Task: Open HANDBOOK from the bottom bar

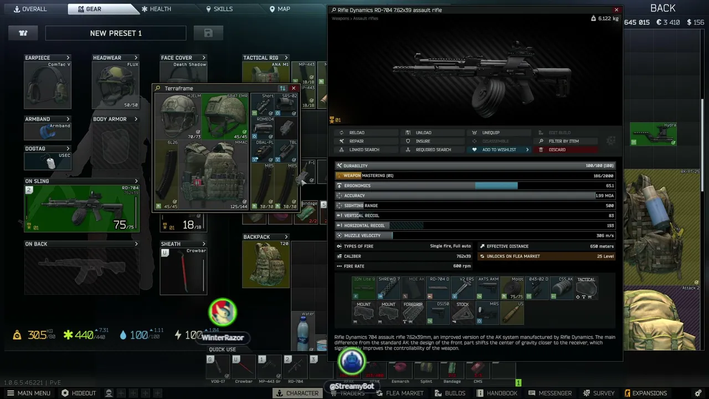Action: tap(496, 393)
